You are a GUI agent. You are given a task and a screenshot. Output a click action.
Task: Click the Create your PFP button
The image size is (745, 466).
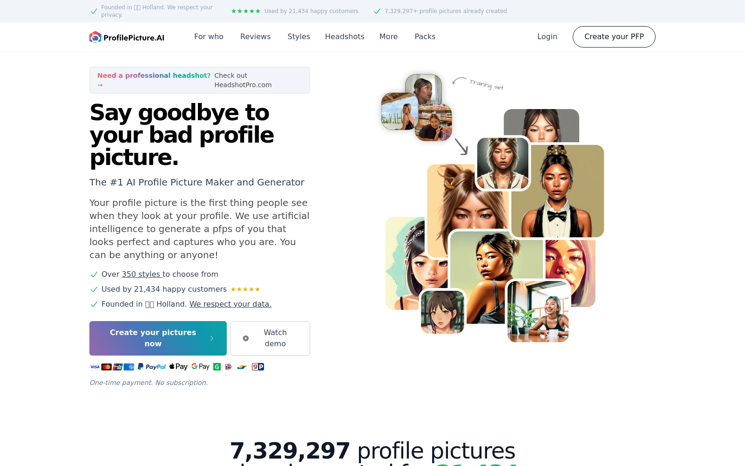coord(614,37)
